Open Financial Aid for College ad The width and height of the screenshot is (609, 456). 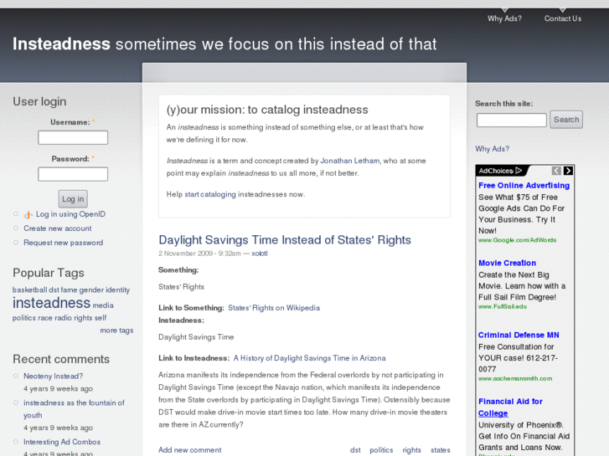tap(510, 407)
